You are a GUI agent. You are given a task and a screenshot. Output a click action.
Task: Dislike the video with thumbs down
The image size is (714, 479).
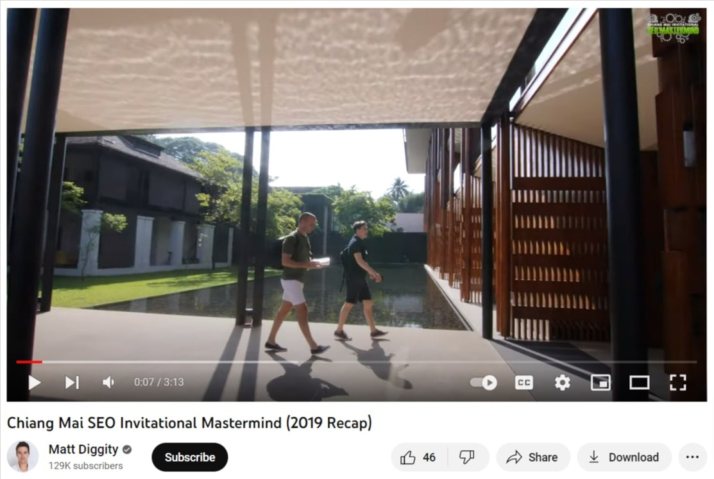[467, 457]
